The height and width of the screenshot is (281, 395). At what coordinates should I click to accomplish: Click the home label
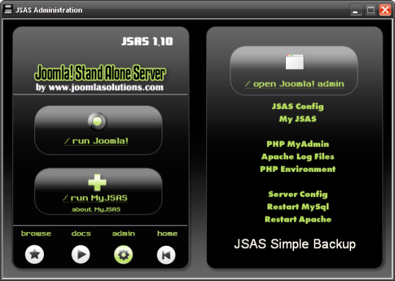point(168,233)
